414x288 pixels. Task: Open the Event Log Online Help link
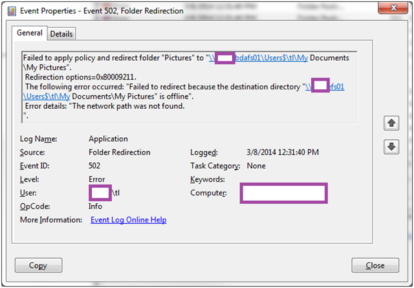(128, 220)
